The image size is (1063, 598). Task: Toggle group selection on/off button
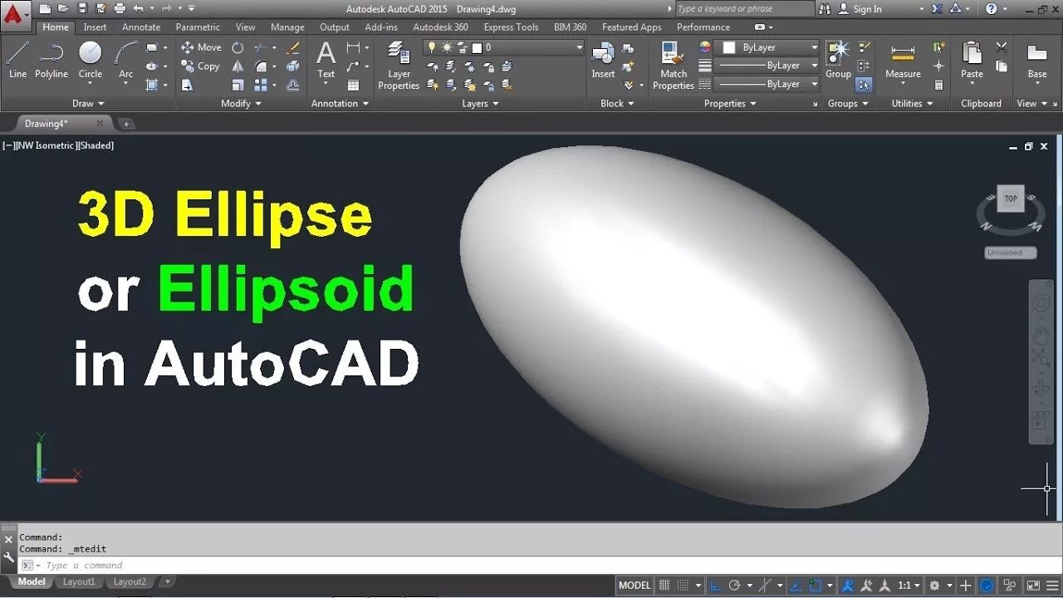tap(864, 85)
